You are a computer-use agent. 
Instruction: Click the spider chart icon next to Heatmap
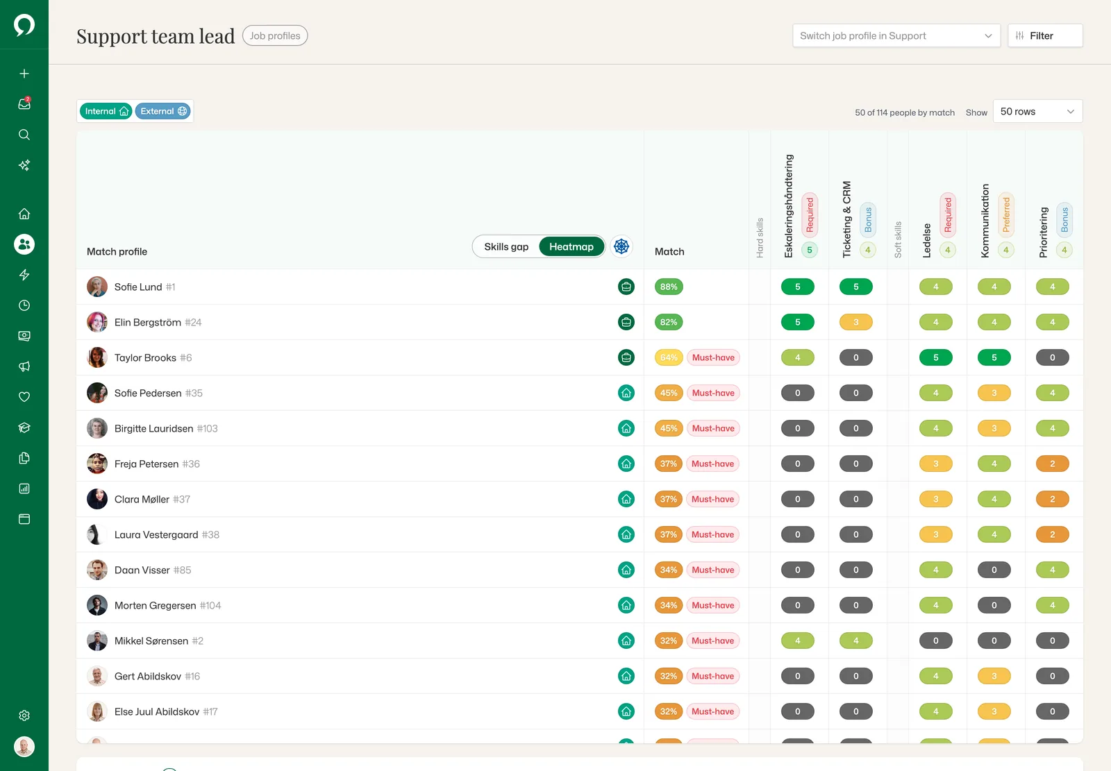click(x=621, y=246)
